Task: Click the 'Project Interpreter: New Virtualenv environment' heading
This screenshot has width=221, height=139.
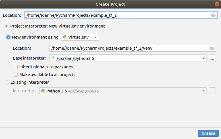Action: point(57,26)
